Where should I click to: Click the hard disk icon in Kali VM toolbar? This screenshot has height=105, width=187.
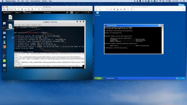22,9
